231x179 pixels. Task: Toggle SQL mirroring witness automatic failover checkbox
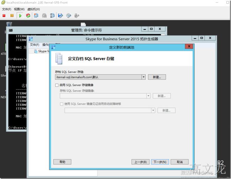point(61,104)
